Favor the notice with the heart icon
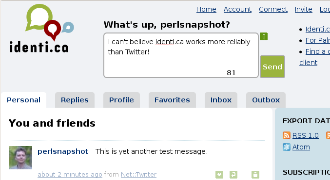 219,174
